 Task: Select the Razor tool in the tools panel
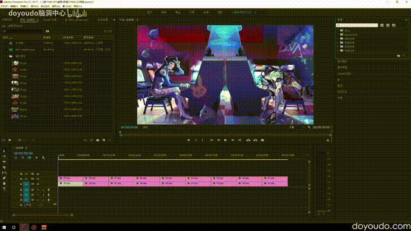pos(4,167)
